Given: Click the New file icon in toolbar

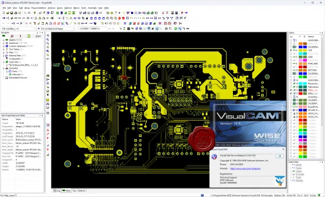Looking at the screenshot, I should point(4,13).
